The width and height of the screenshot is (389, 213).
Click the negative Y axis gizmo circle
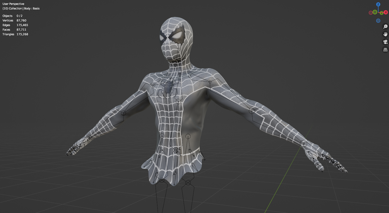375,12
